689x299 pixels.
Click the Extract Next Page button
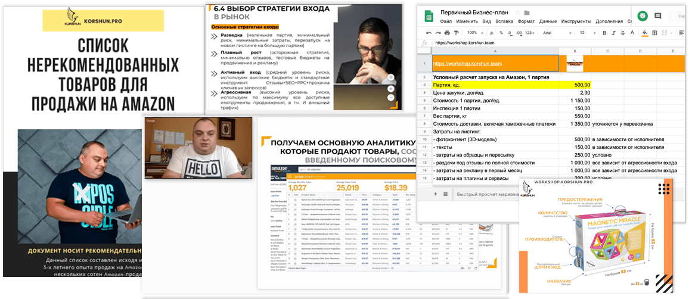(297, 268)
